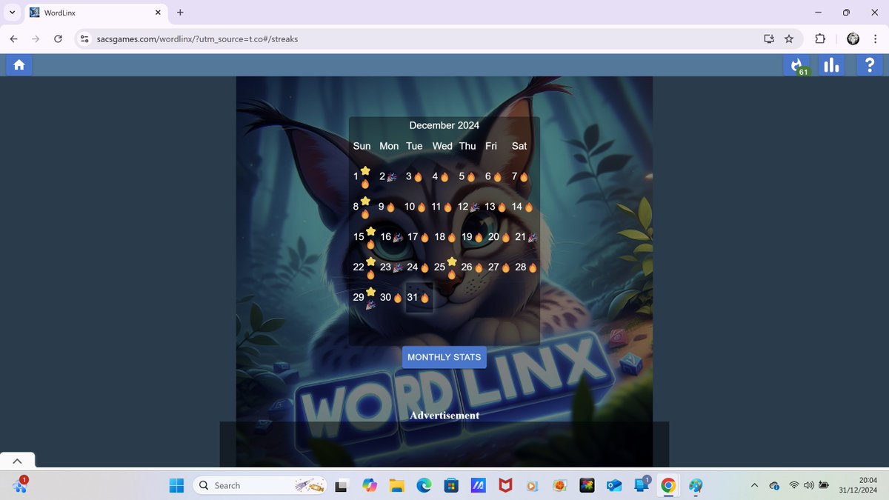Select December 31 in the calendar
The height and width of the screenshot is (500, 889).
[419, 297]
